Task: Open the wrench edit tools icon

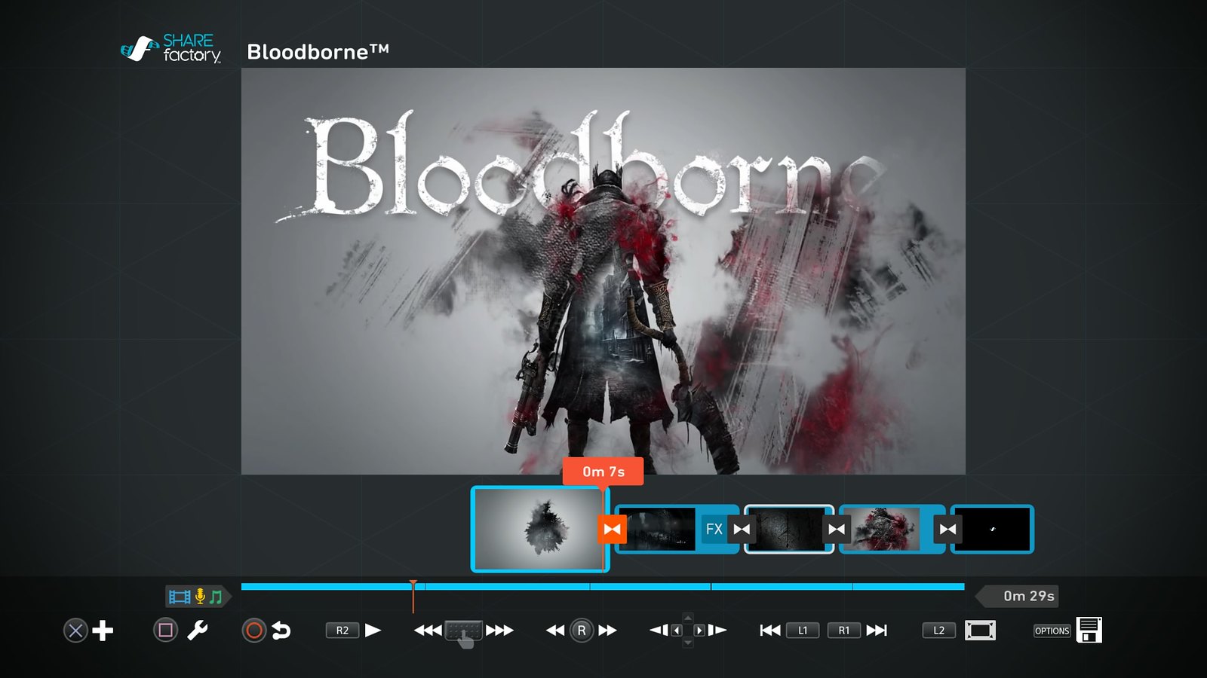Action: [198, 630]
